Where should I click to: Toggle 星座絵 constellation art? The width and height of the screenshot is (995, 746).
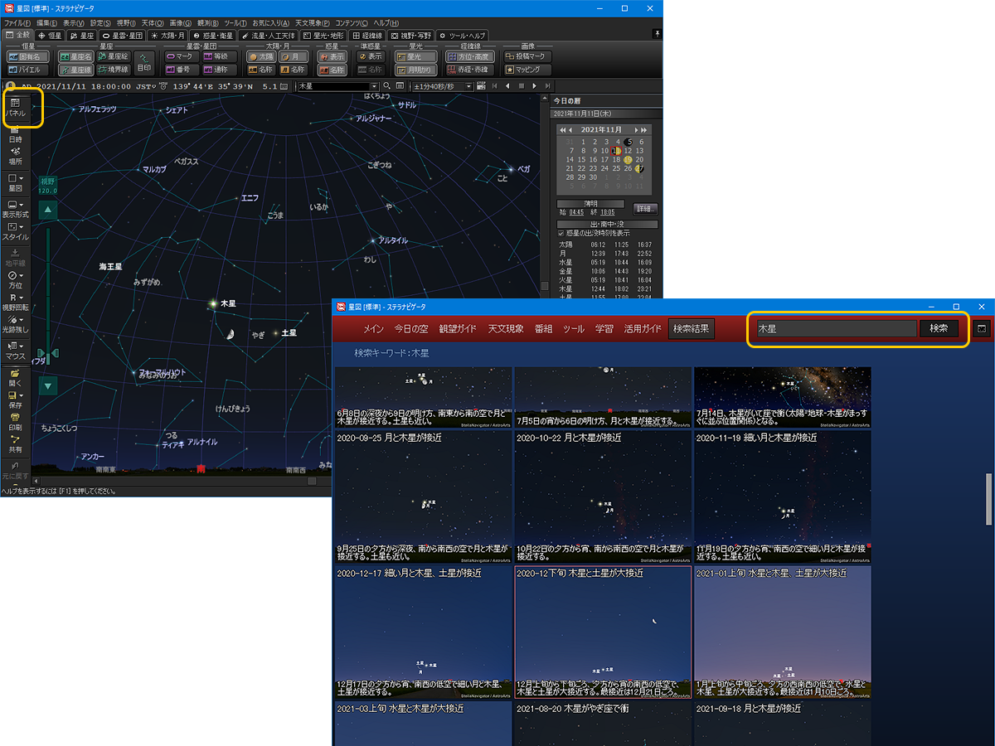pos(114,57)
